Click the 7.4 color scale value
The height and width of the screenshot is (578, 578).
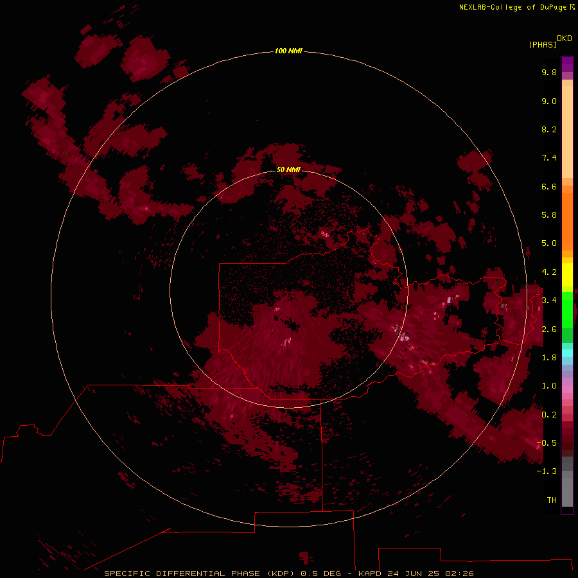549,158
